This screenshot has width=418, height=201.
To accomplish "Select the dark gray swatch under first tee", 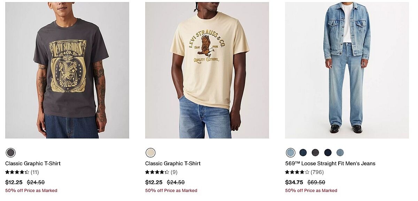I will tap(11, 153).
